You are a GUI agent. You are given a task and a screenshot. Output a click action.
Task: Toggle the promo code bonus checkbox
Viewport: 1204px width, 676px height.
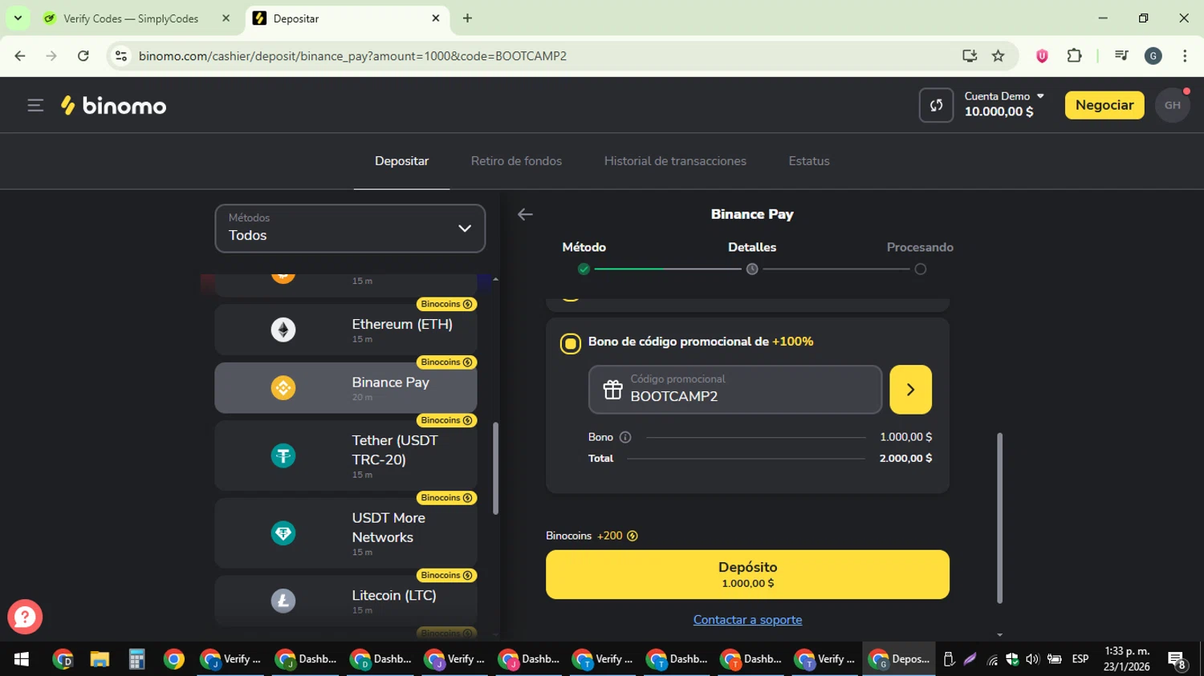coord(570,344)
